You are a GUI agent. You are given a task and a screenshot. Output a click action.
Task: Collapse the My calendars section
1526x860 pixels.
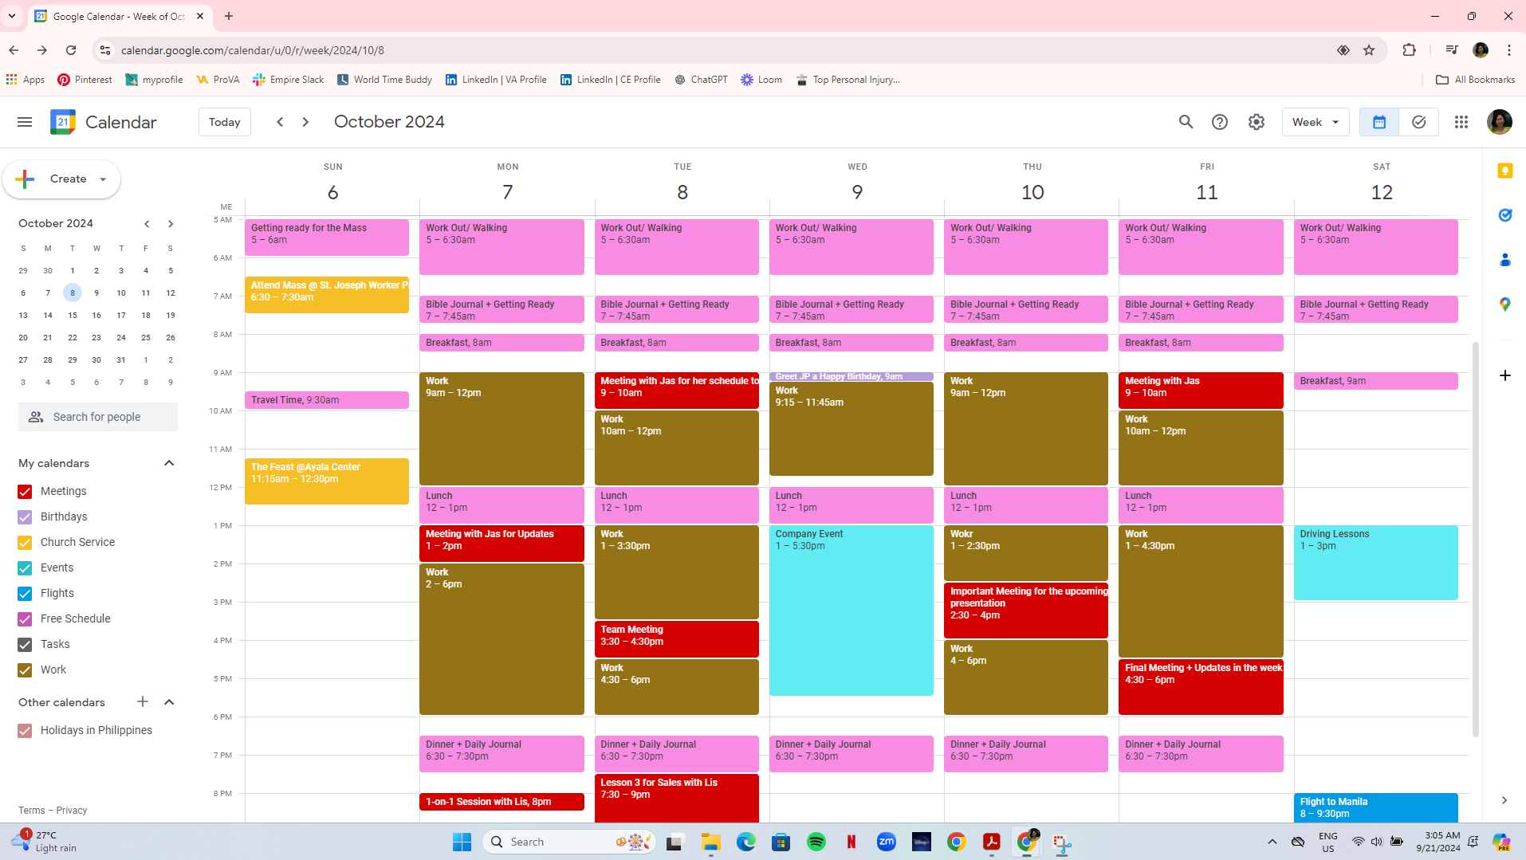pyautogui.click(x=169, y=463)
